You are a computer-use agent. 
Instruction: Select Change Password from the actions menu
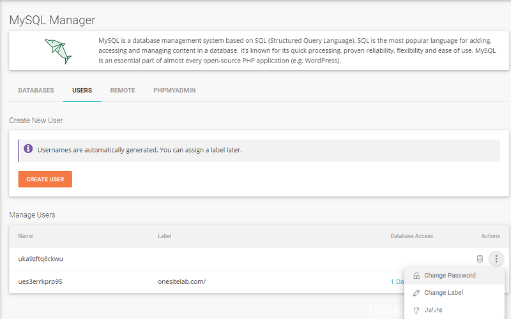point(450,276)
